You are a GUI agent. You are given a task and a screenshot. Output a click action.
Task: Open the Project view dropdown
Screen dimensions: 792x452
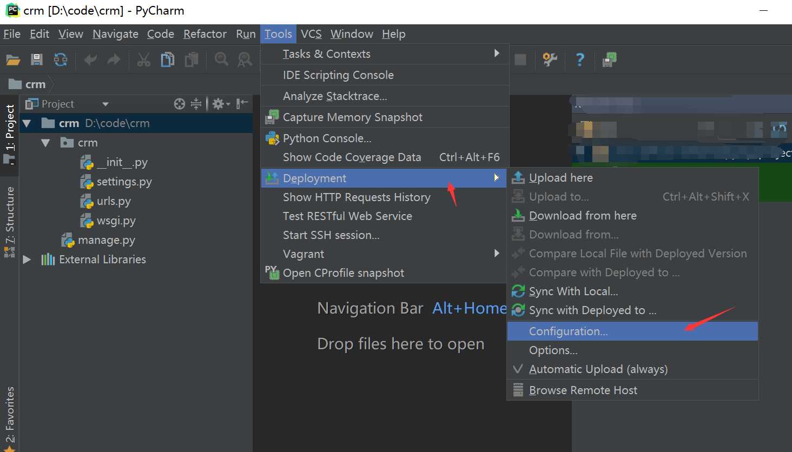click(105, 104)
